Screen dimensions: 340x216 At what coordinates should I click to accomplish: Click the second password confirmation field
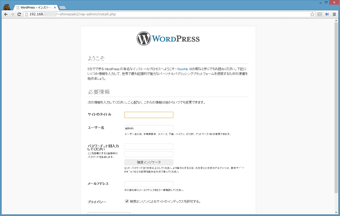[x=149, y=154]
